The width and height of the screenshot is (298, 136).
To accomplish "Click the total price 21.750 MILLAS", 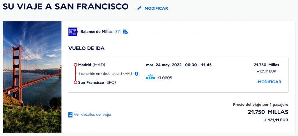I will (268, 112).
